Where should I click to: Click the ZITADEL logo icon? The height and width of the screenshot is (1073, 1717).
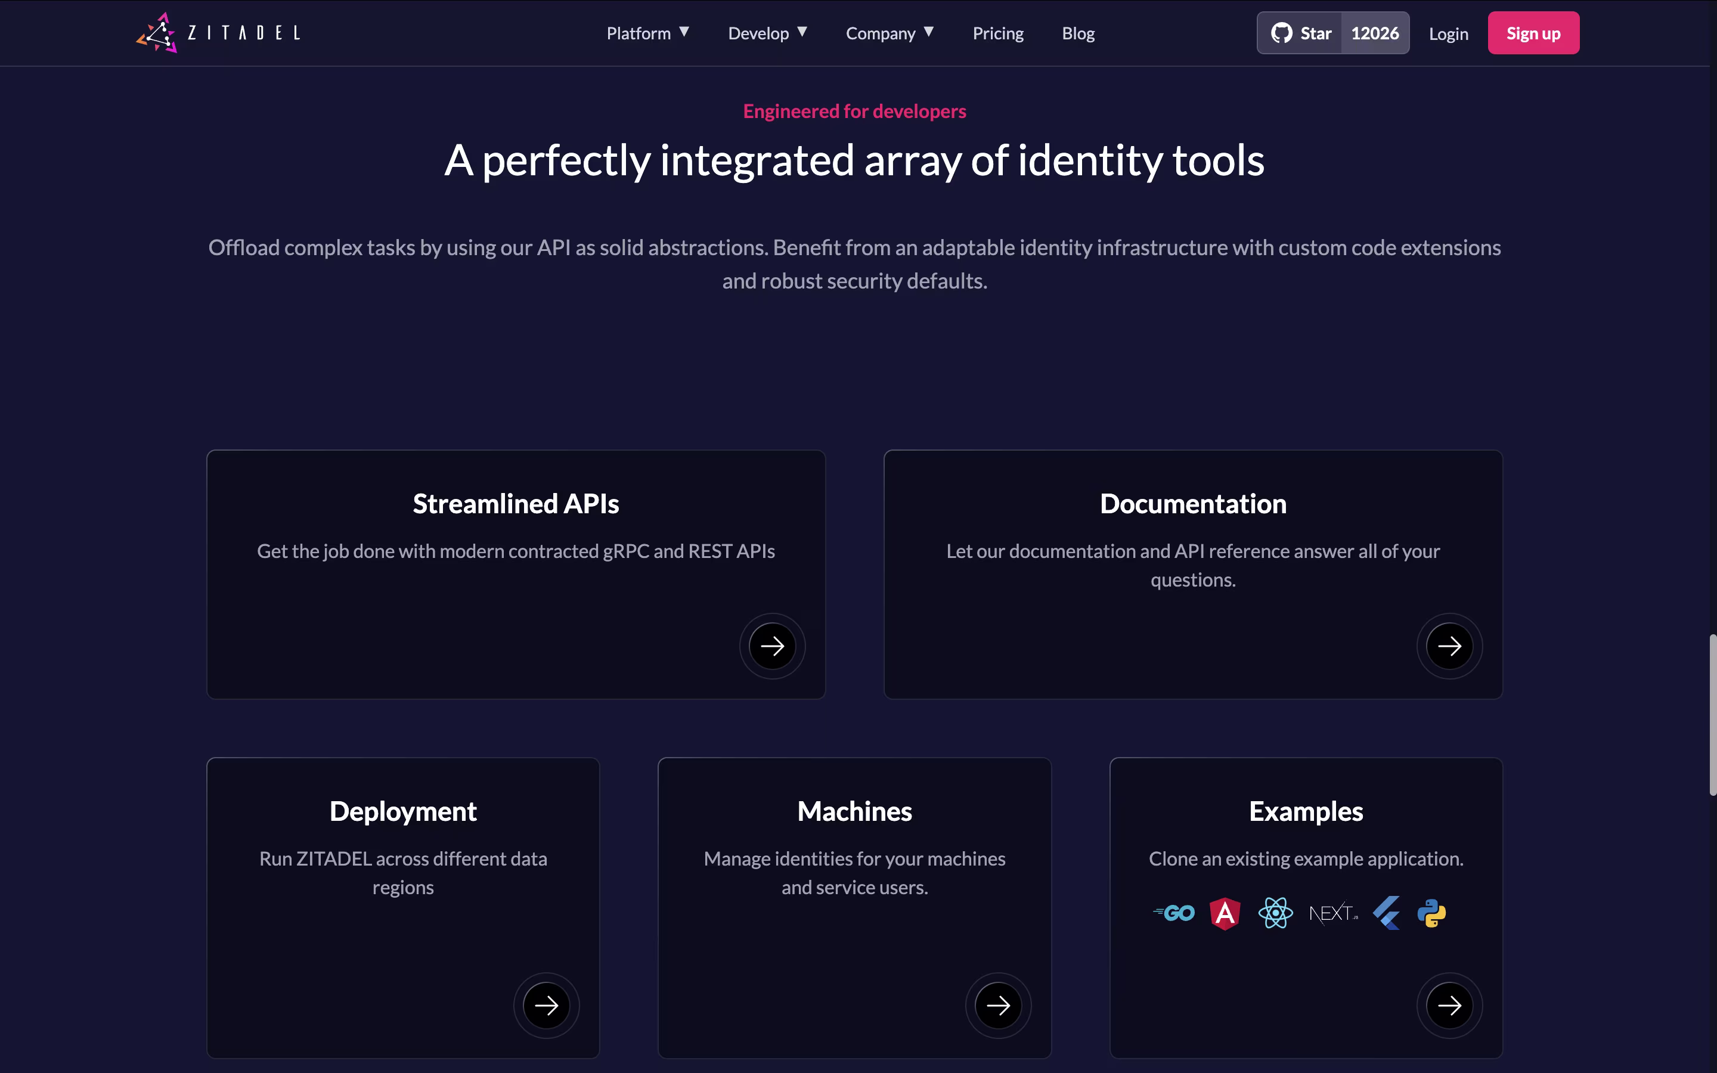click(157, 33)
